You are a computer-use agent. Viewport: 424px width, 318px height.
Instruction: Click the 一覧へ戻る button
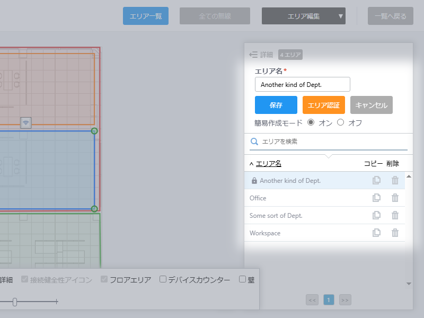[x=391, y=16]
